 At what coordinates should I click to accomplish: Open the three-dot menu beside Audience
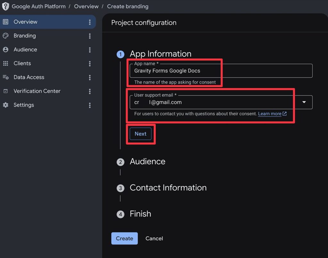(90, 50)
